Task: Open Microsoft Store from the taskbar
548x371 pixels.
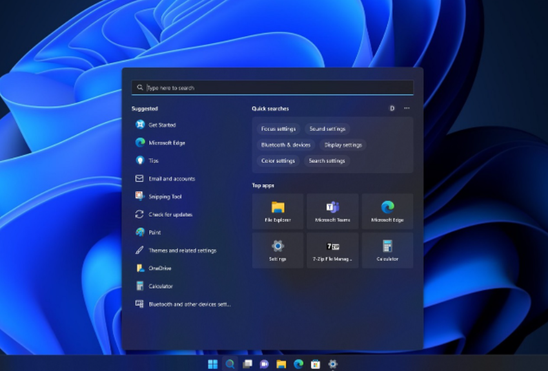Action: point(316,364)
